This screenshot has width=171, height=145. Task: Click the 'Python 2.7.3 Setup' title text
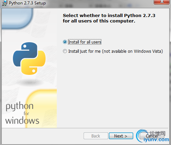tap(27, 3)
